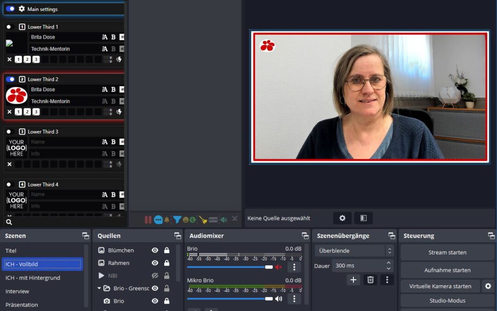Screen dimensions: 497x311
Task: Open the search magnifier in the lower thirds dock
Action: pos(8,222)
